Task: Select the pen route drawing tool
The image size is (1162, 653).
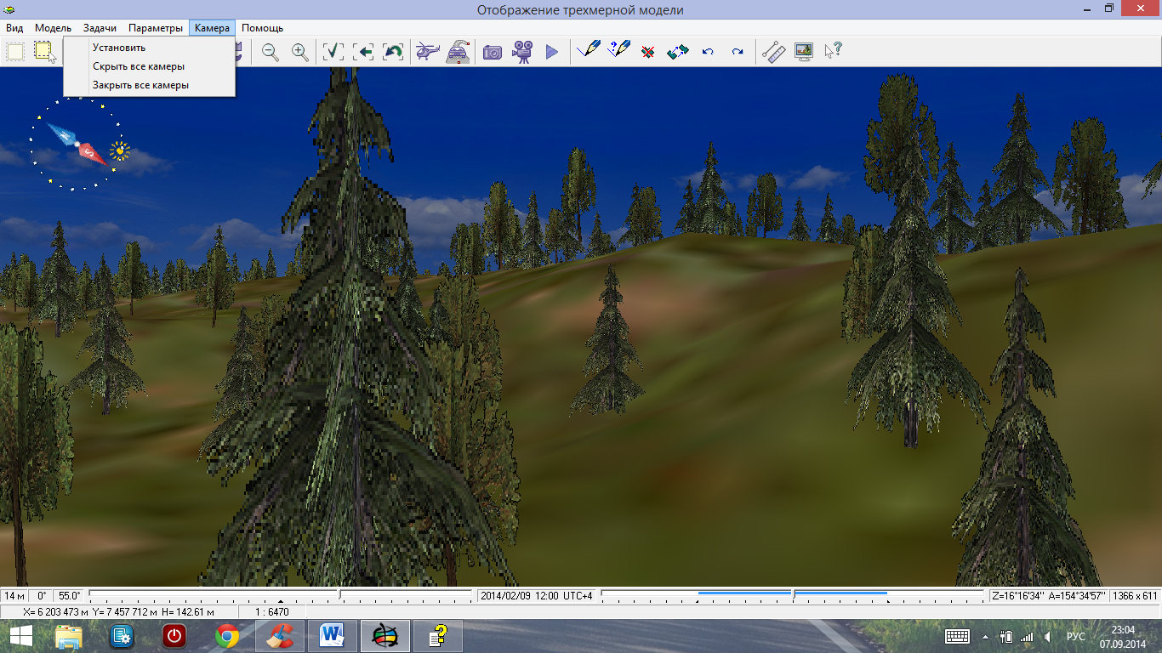Action: pyautogui.click(x=588, y=50)
